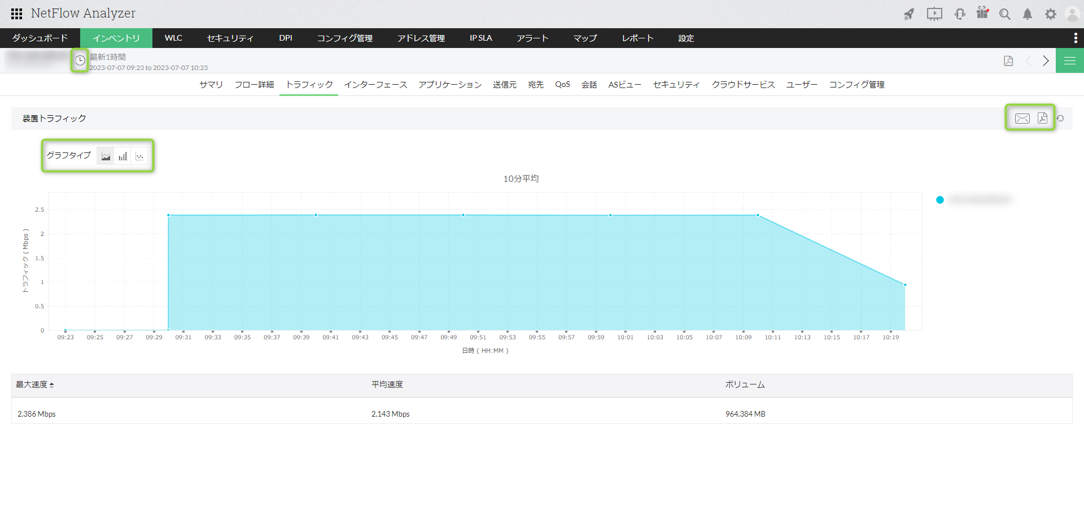Open the settings gear icon
The width and height of the screenshot is (1084, 529).
[x=1051, y=14]
